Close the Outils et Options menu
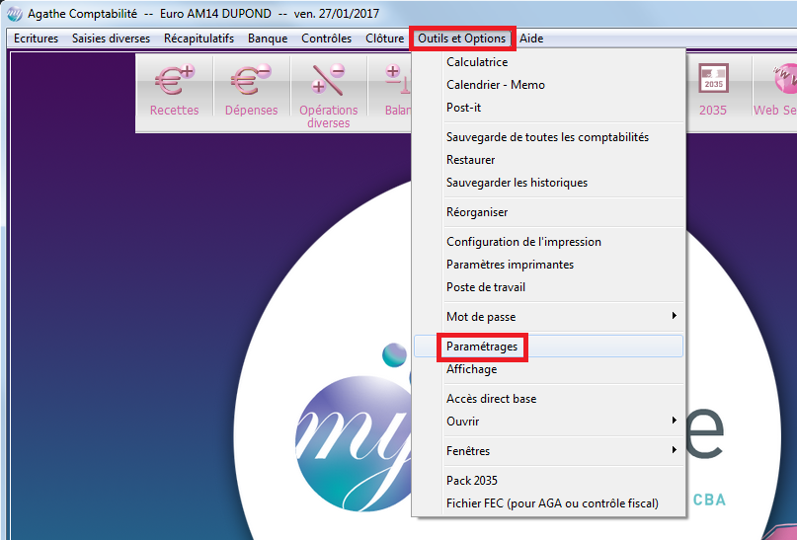 [462, 39]
